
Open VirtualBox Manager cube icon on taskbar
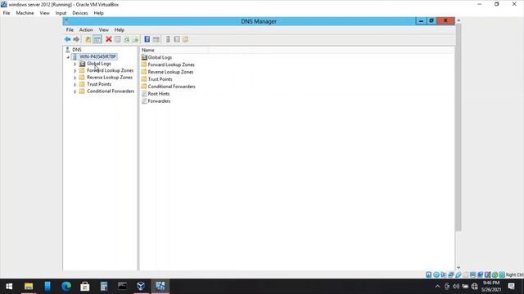coord(141,286)
